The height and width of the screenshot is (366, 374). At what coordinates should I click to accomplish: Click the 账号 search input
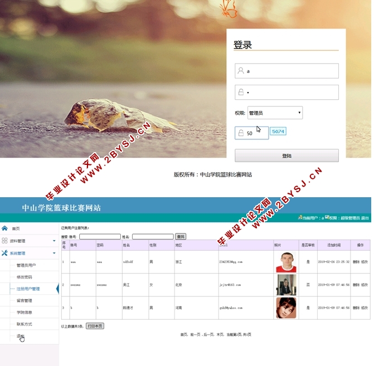coord(100,237)
